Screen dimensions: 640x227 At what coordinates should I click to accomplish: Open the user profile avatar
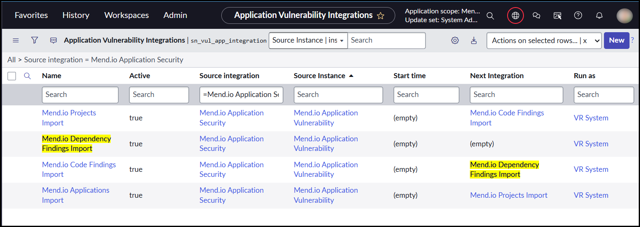[624, 15]
